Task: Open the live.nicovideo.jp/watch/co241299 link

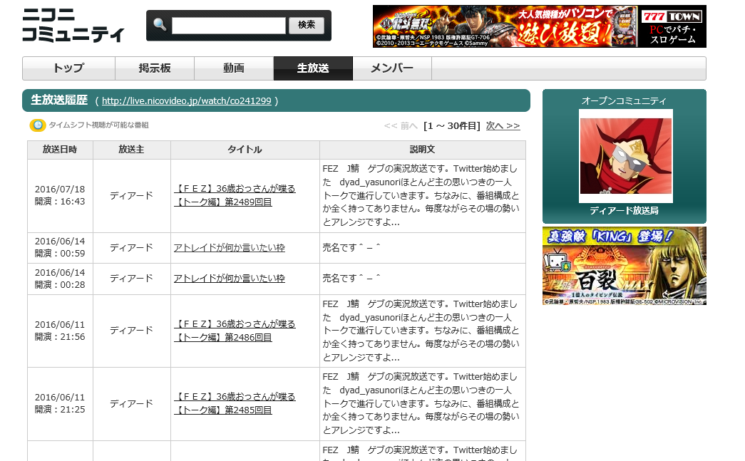Action: click(x=186, y=101)
